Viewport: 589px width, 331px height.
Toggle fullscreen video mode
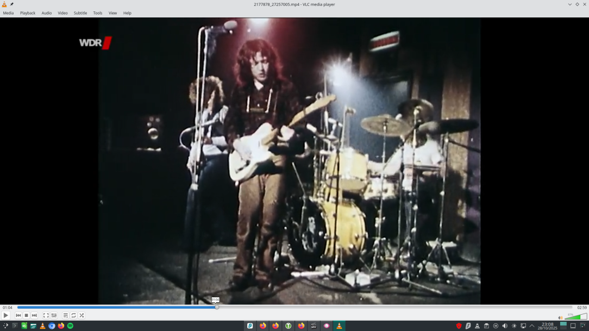pos(46,316)
